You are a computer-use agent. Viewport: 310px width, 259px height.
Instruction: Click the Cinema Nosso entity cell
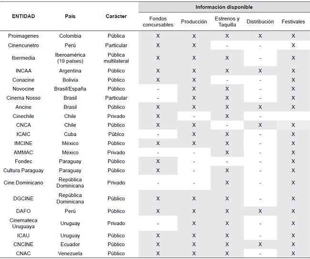point(23,98)
